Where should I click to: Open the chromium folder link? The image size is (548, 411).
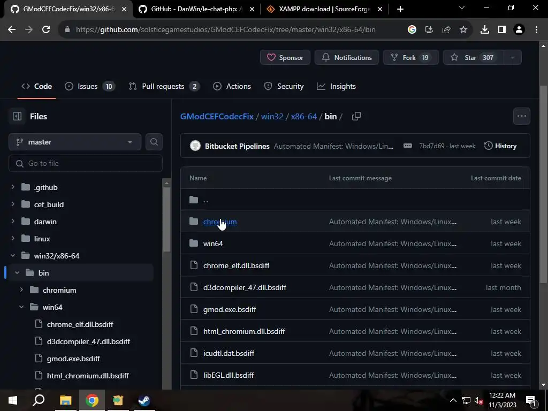[220, 222]
